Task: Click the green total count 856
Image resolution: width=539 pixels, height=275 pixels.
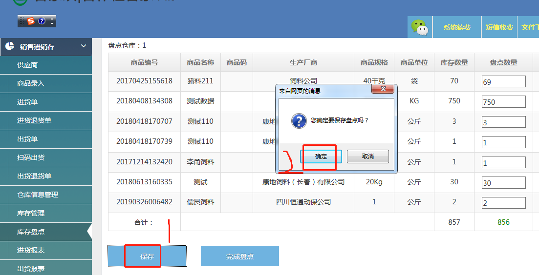Action: coord(504,222)
